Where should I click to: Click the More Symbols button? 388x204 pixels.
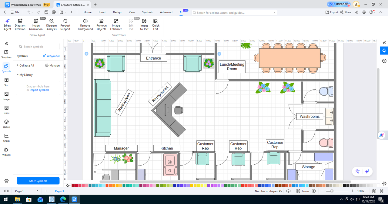[x=38, y=181]
